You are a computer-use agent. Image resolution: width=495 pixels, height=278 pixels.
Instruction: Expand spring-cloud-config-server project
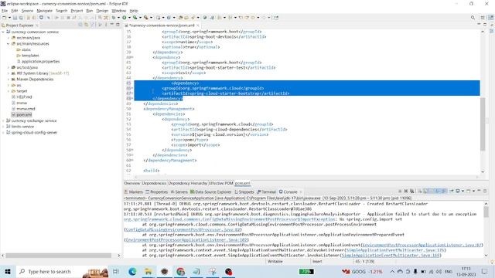[x=3, y=132]
